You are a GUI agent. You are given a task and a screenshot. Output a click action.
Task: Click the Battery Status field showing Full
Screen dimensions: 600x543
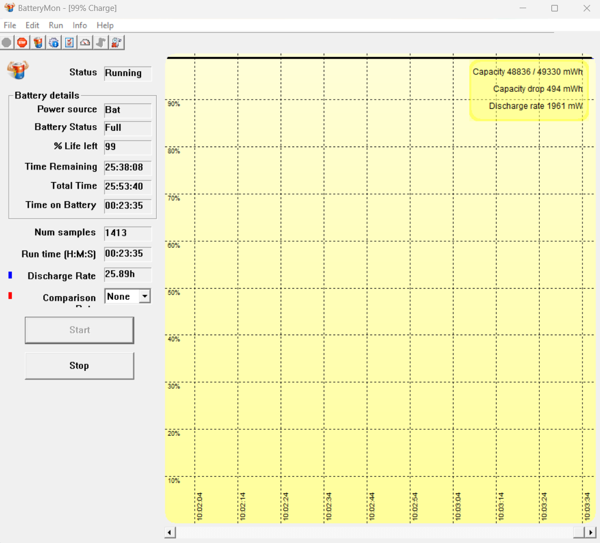[128, 128]
